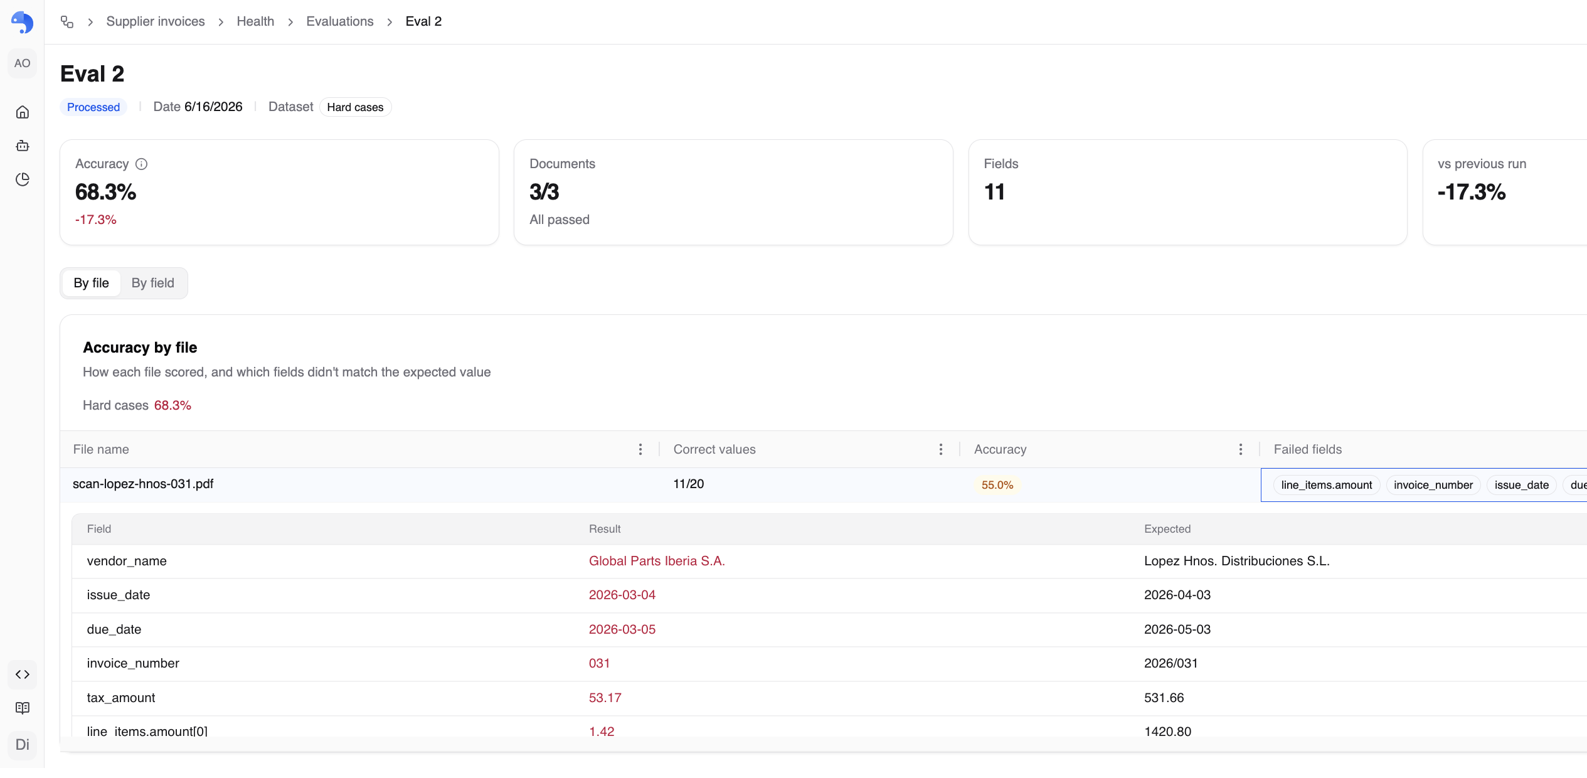Click the issue_date failed field tag
The image size is (1587, 778).
click(x=1521, y=485)
